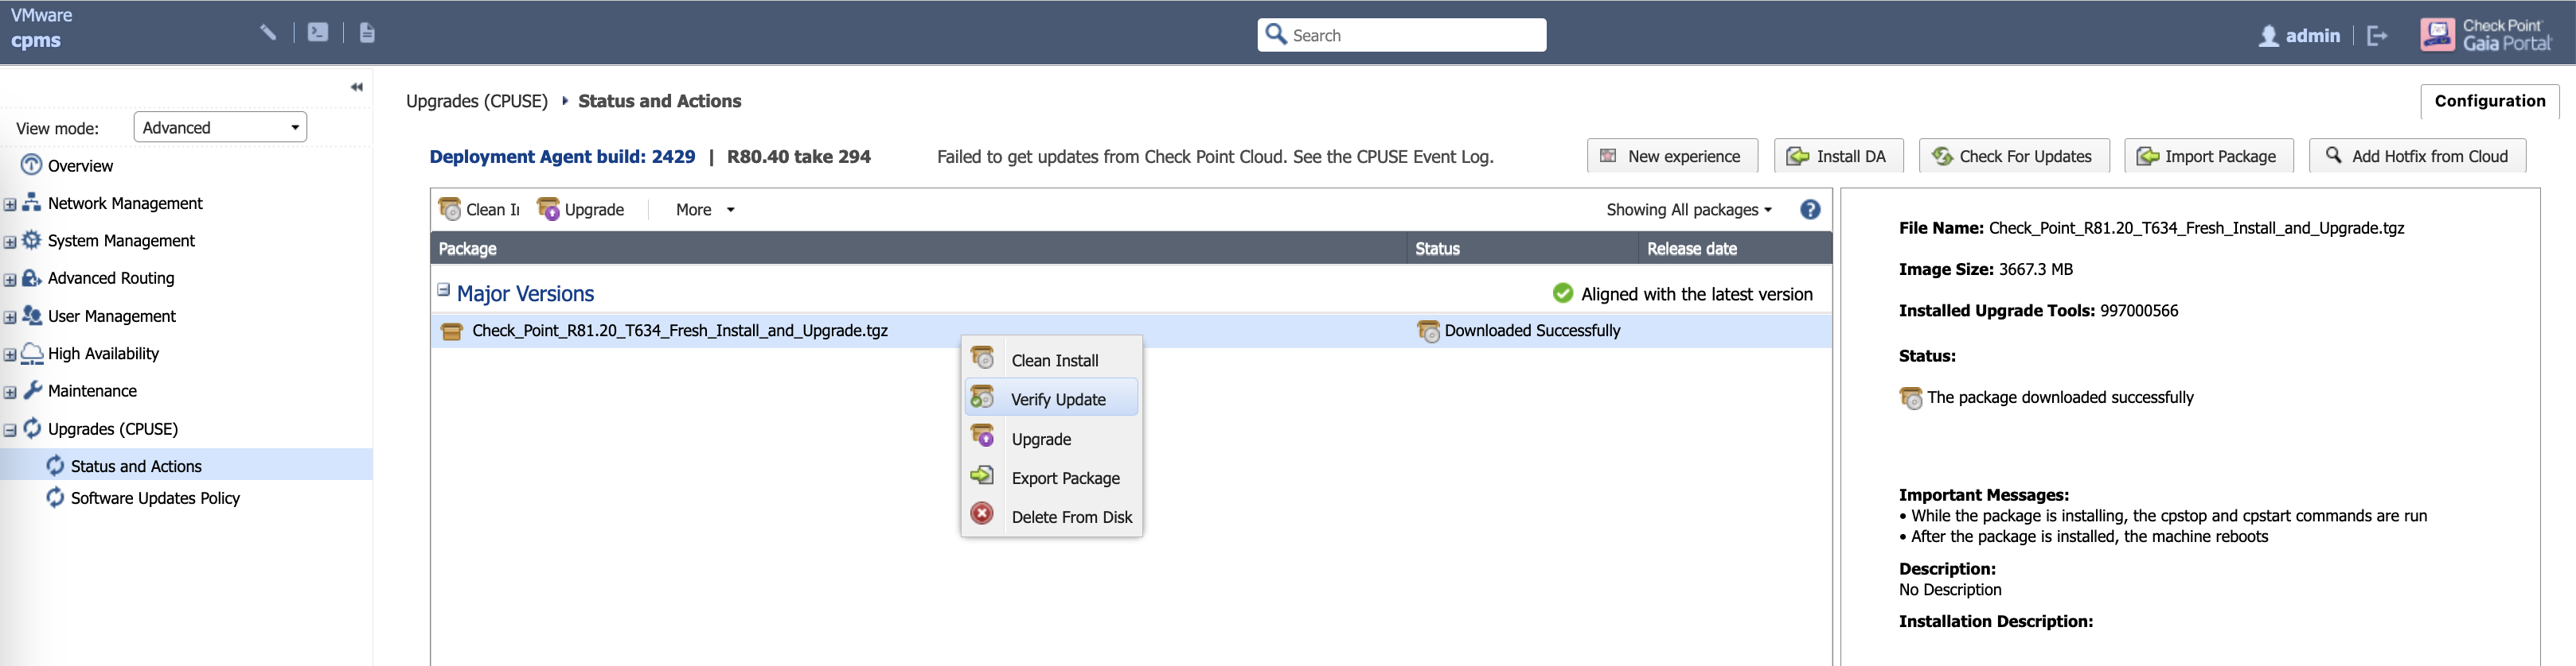
Task: Click the Clean Install toolbar button
Action: click(480, 210)
